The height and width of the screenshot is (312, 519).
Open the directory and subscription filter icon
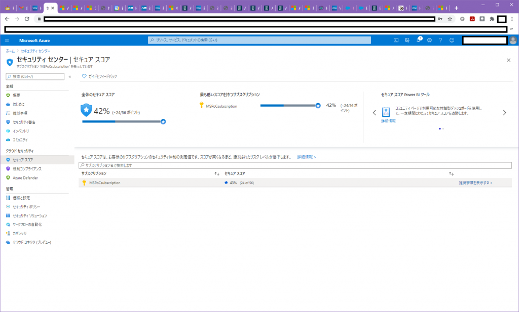point(407,40)
